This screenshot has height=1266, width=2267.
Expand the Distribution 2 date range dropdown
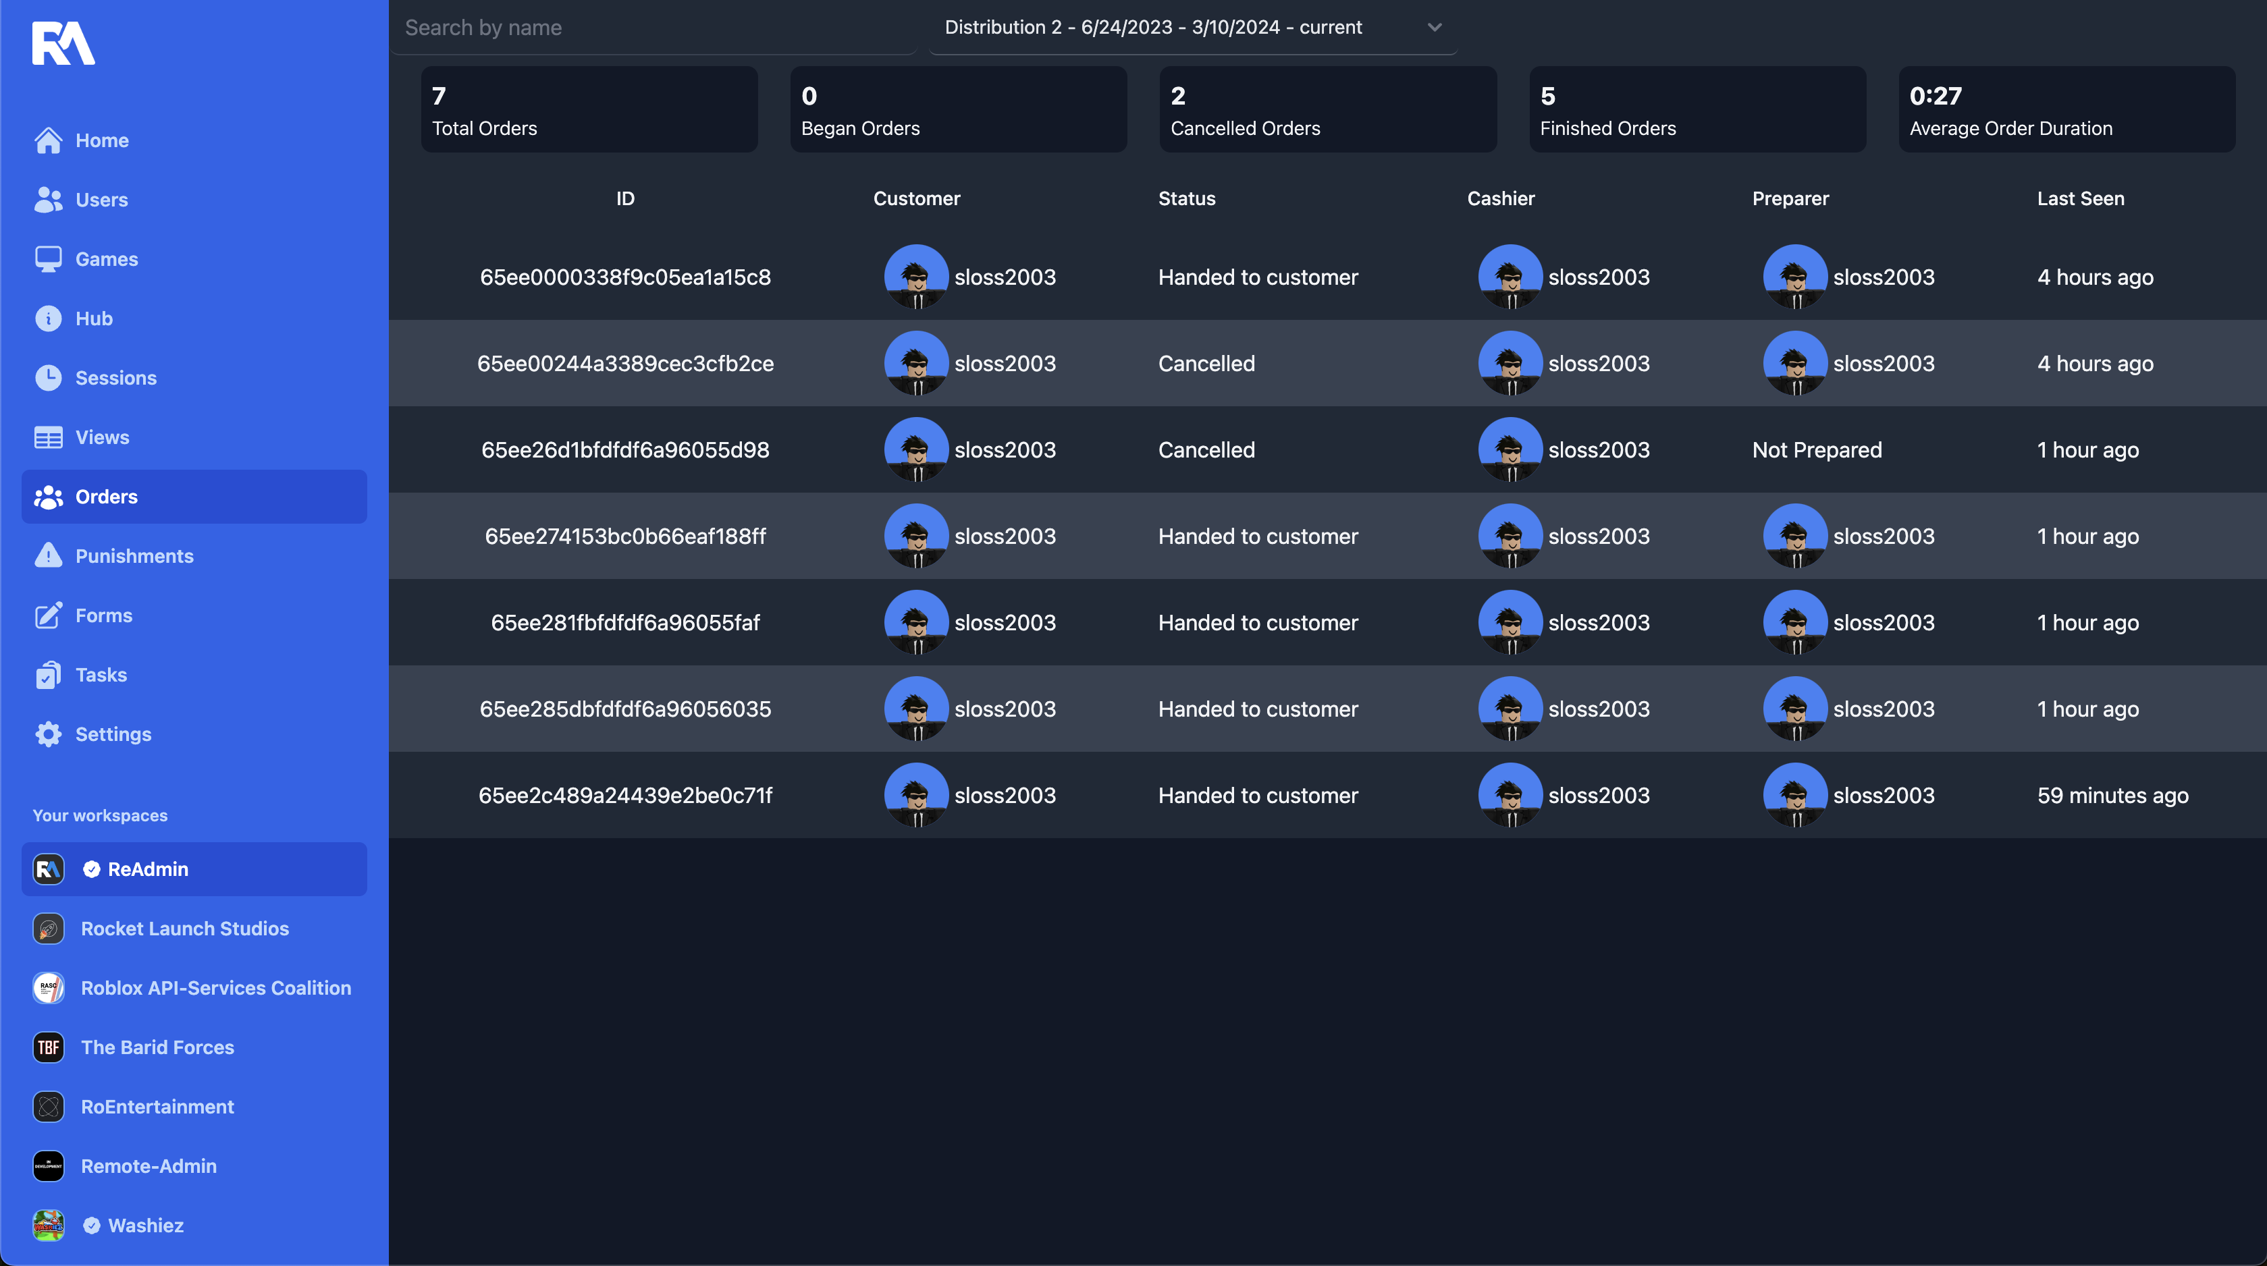click(1153, 27)
